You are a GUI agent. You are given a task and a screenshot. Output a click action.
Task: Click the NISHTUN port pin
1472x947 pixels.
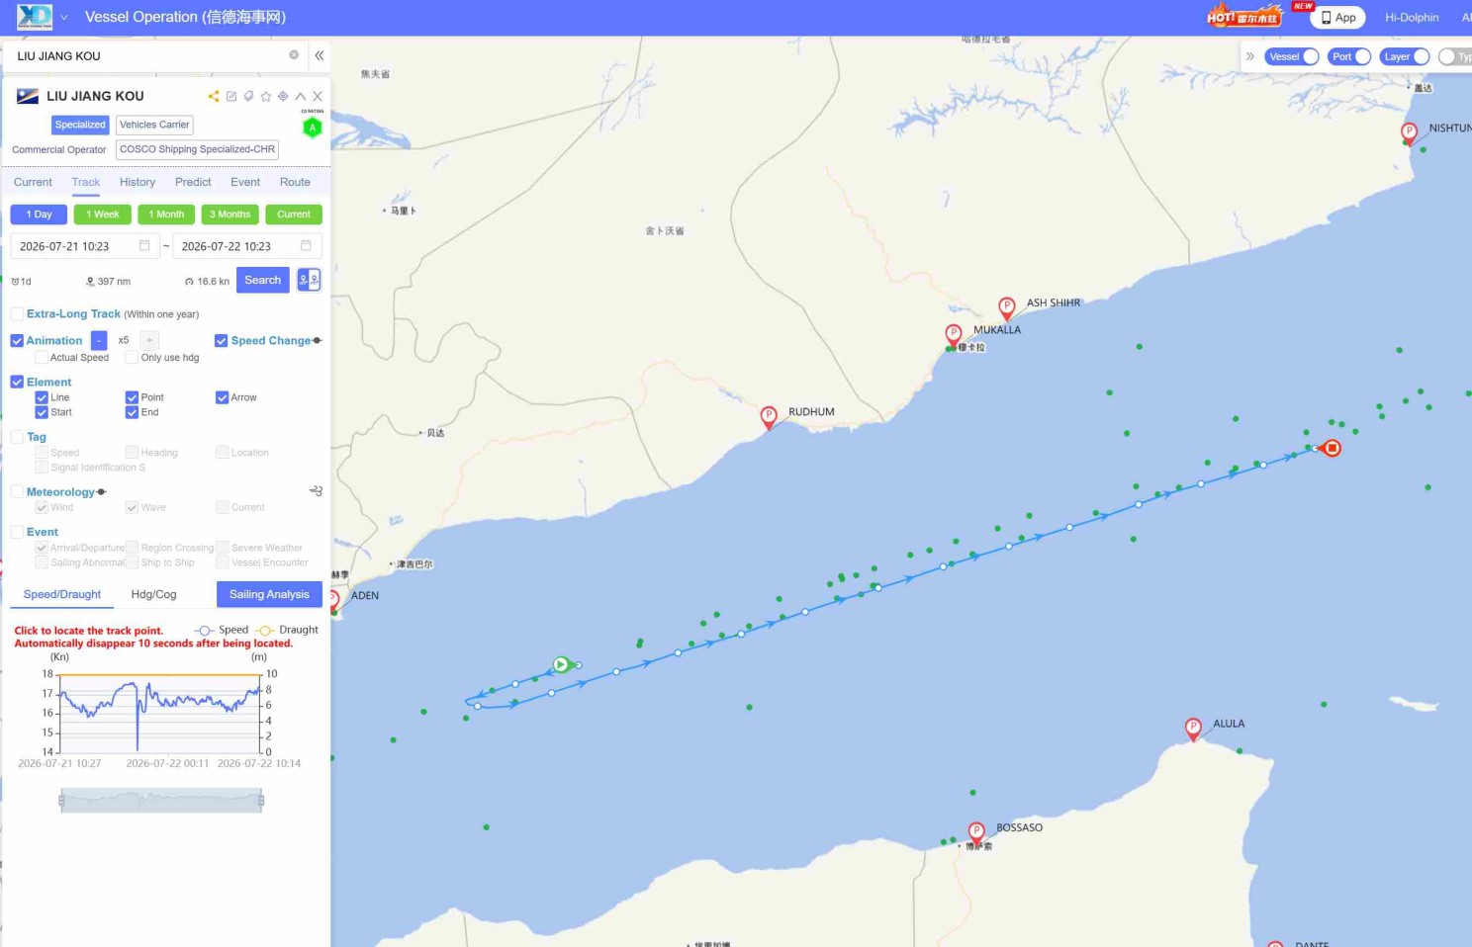pos(1409,132)
